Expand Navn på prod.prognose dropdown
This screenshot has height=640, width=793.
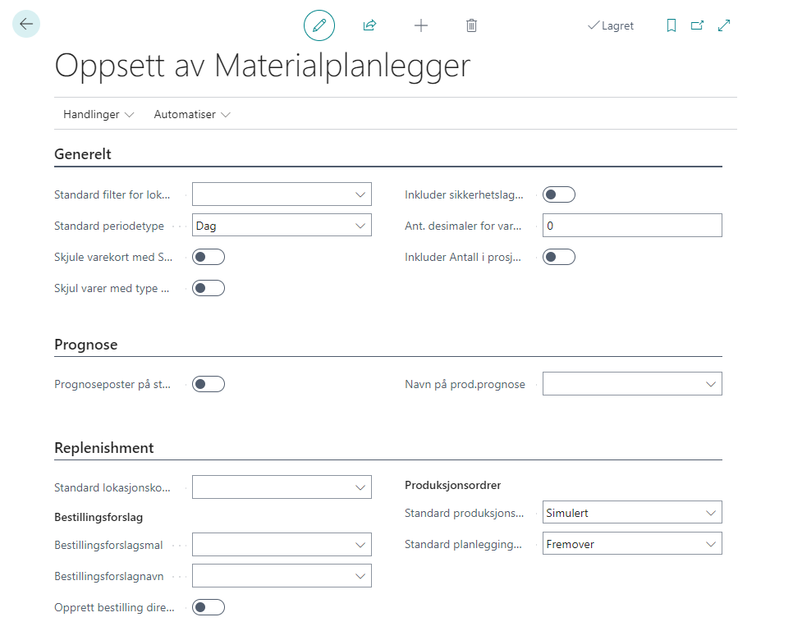[x=632, y=384]
